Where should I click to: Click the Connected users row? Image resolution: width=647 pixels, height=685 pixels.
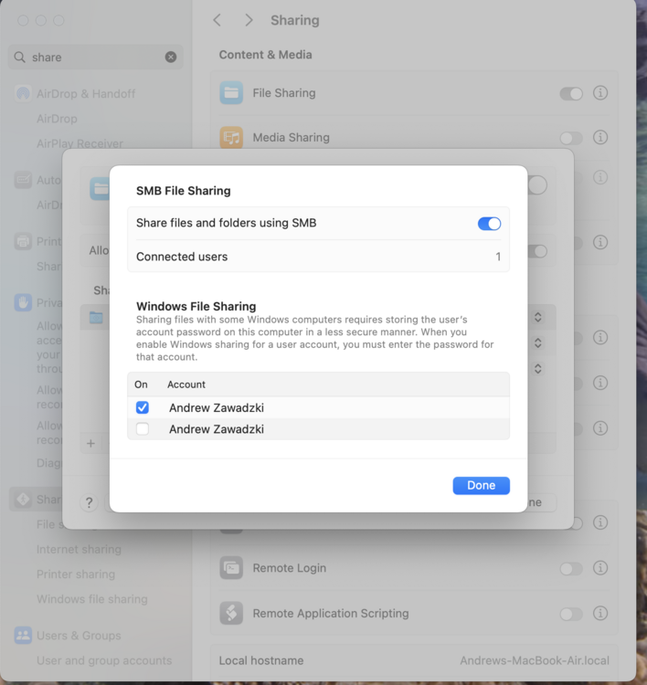[318, 257]
